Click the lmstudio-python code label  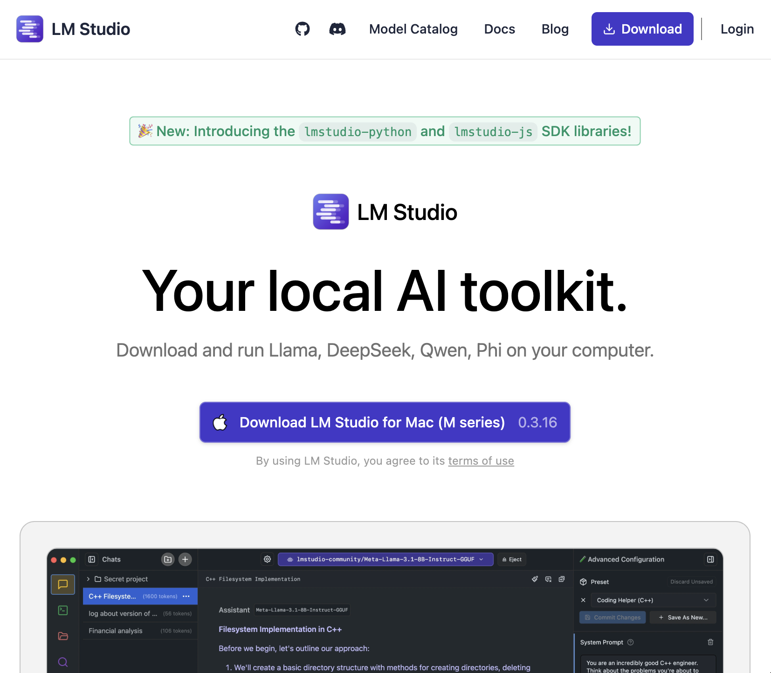click(358, 132)
